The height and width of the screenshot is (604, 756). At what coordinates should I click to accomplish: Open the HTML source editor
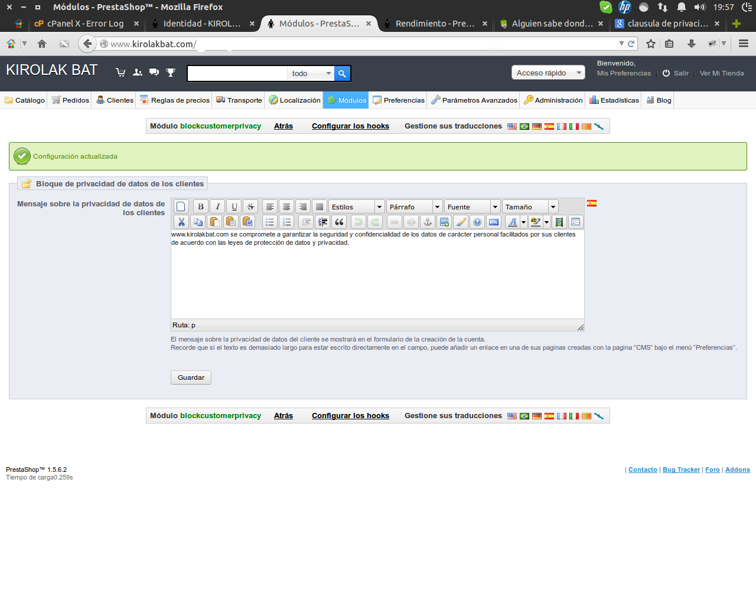pyautogui.click(x=494, y=222)
